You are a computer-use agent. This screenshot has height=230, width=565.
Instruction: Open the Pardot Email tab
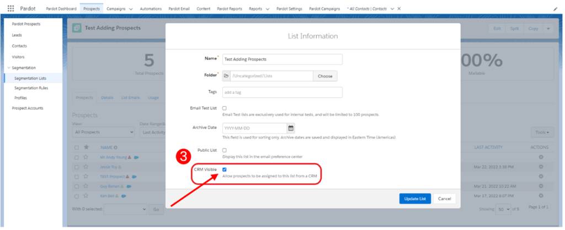click(x=179, y=9)
